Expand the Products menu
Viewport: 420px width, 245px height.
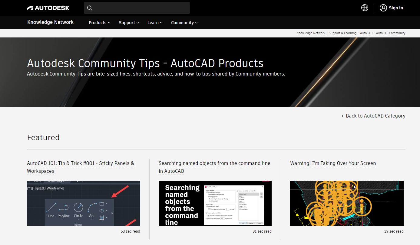(x=100, y=23)
